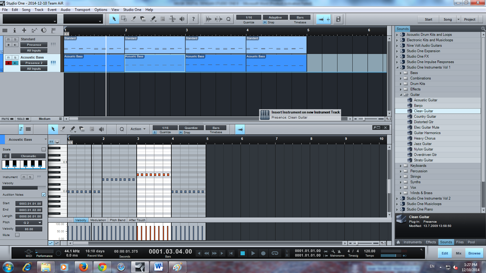The height and width of the screenshot is (273, 486).
Task: Open the Transport menu
Action: point(82,10)
